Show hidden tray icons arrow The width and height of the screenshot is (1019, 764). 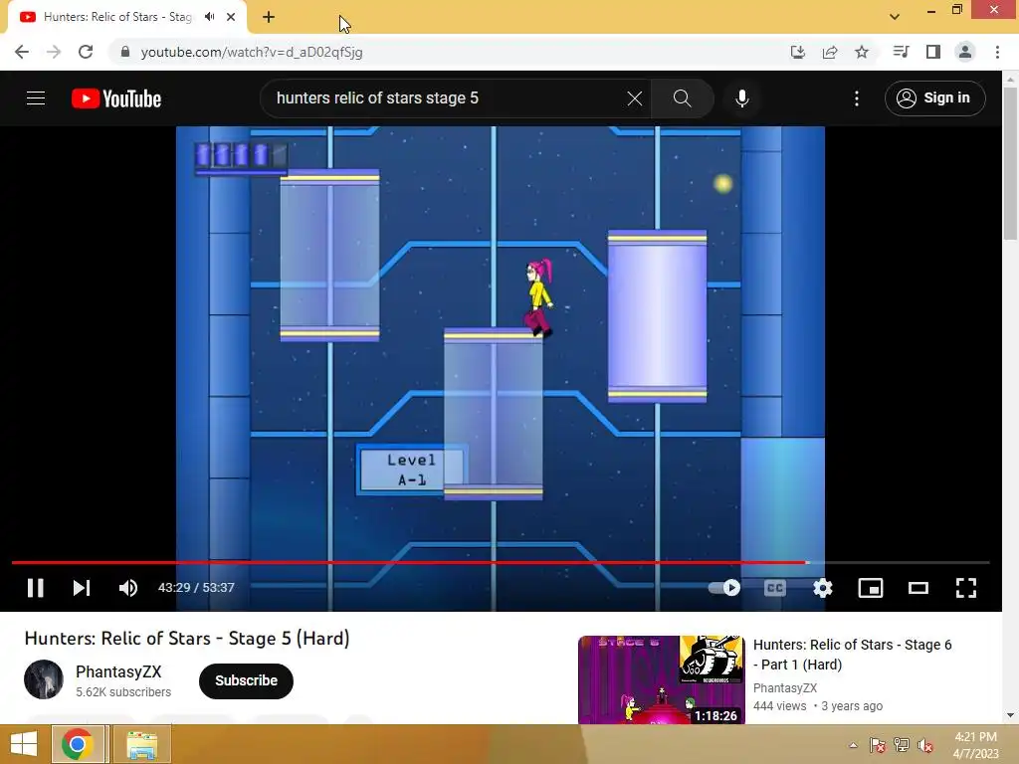point(853,745)
